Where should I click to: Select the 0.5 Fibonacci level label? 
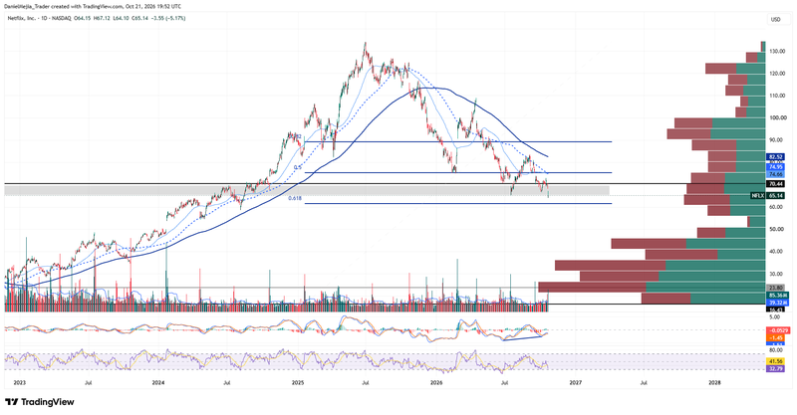[x=298, y=167]
